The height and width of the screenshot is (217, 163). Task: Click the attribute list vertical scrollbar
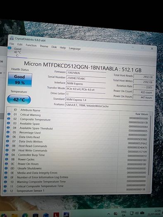[x=149, y=145]
